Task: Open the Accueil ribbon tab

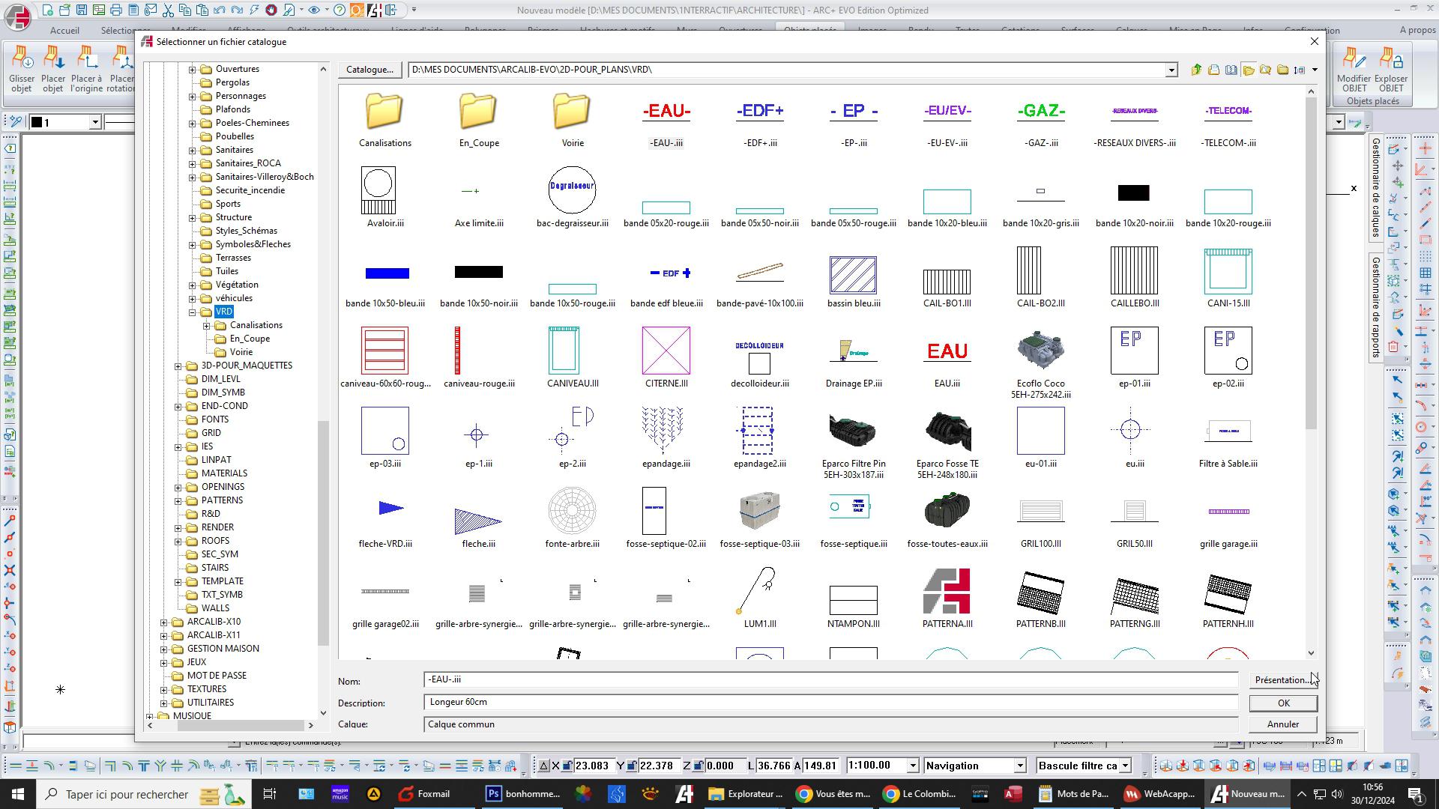Action: (x=64, y=30)
